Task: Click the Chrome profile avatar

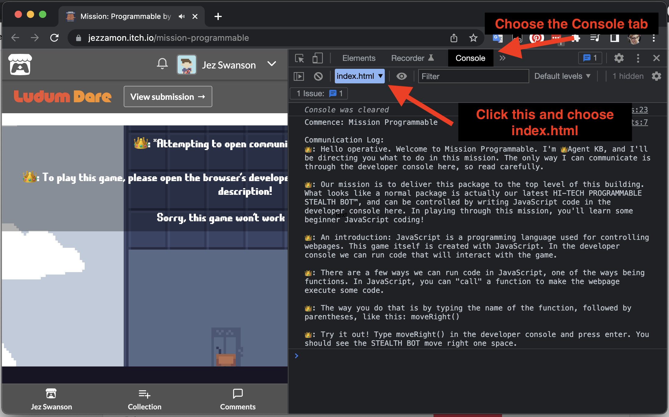Action: pos(634,38)
